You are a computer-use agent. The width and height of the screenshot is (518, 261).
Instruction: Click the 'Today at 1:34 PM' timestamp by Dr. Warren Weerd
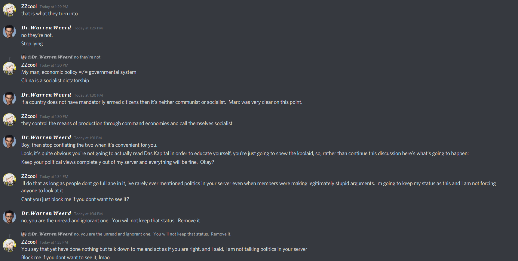88,214
